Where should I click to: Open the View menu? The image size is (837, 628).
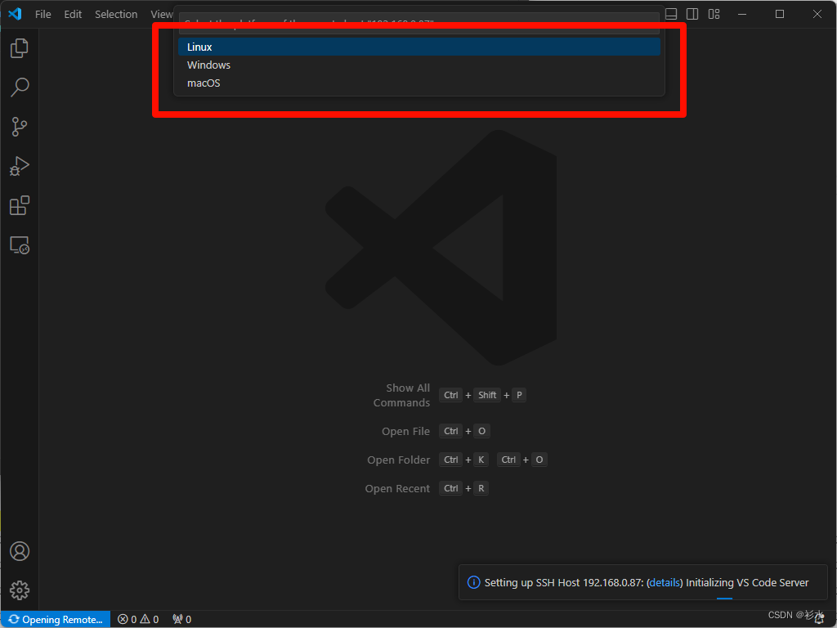click(x=161, y=15)
